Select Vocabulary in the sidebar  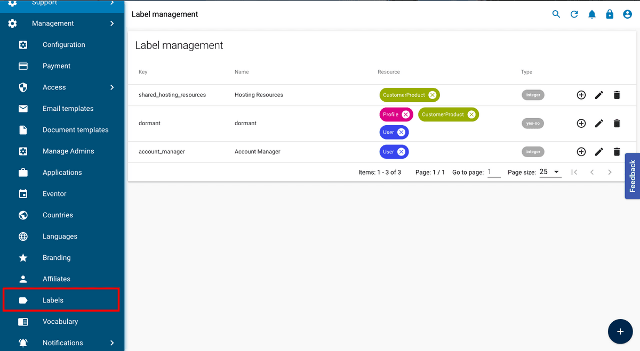[59, 321]
